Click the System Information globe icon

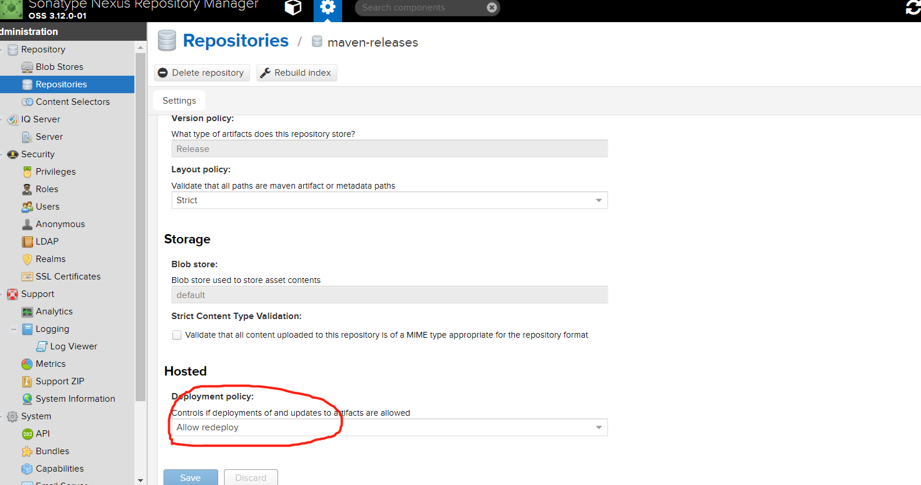(x=27, y=399)
